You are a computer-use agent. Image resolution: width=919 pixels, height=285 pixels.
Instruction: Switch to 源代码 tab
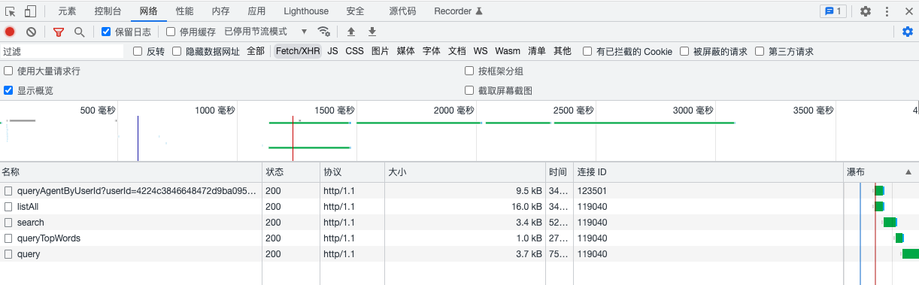pos(402,11)
